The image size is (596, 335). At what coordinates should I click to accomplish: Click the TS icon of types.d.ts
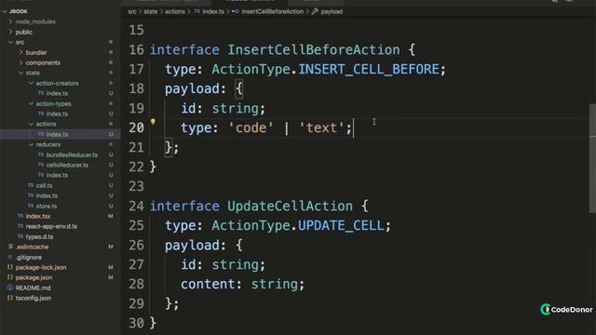(20, 236)
